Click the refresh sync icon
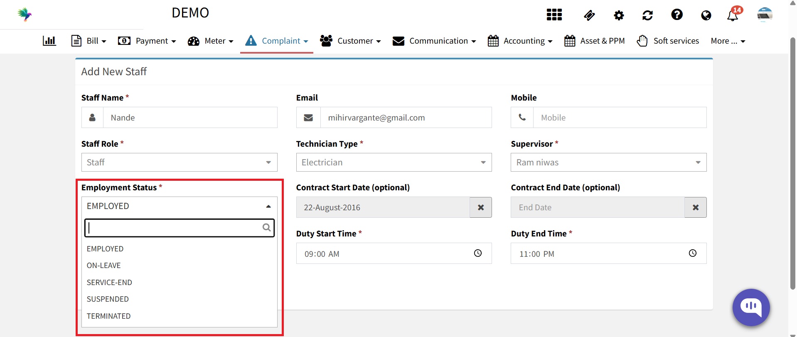Image resolution: width=797 pixels, height=337 pixels. click(x=647, y=15)
